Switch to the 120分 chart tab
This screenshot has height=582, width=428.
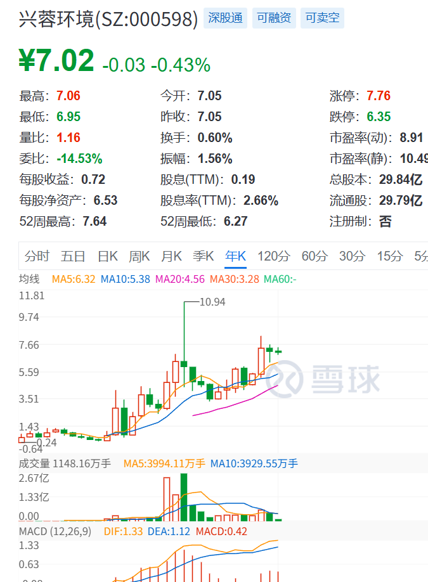point(274,256)
